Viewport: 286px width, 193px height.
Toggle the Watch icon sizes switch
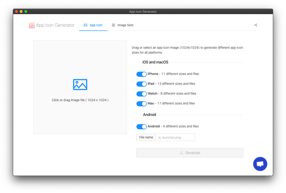[141, 94]
